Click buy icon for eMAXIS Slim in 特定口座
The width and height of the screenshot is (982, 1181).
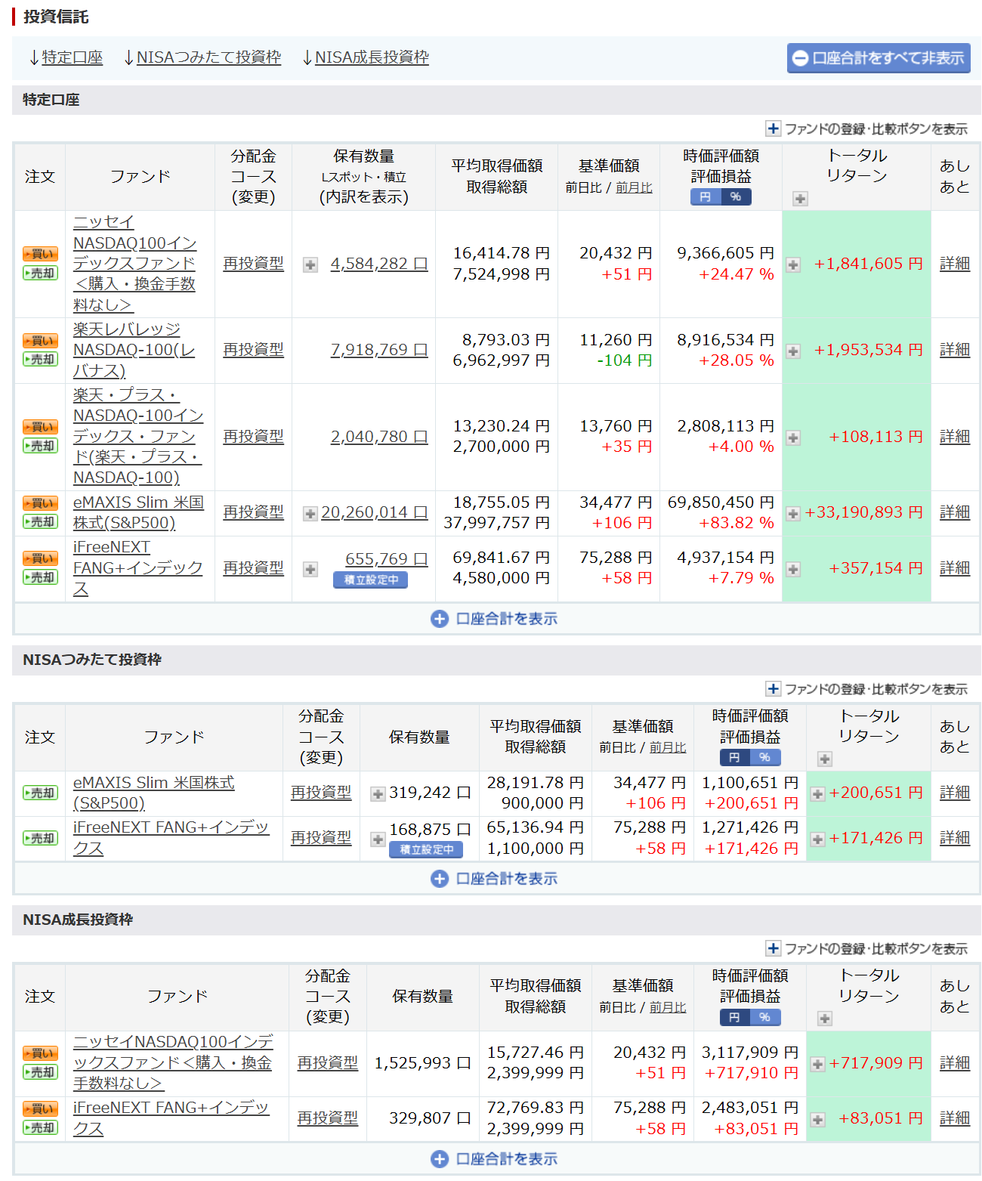pyautogui.click(x=40, y=503)
